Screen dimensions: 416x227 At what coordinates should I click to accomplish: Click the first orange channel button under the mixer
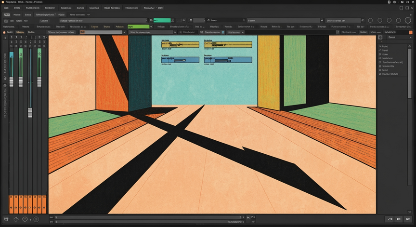click(11, 204)
